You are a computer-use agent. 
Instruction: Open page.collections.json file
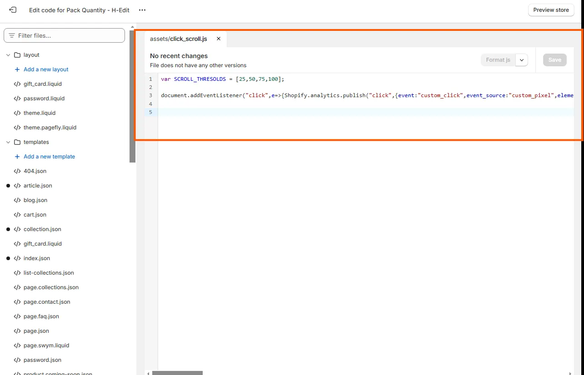tap(51, 287)
